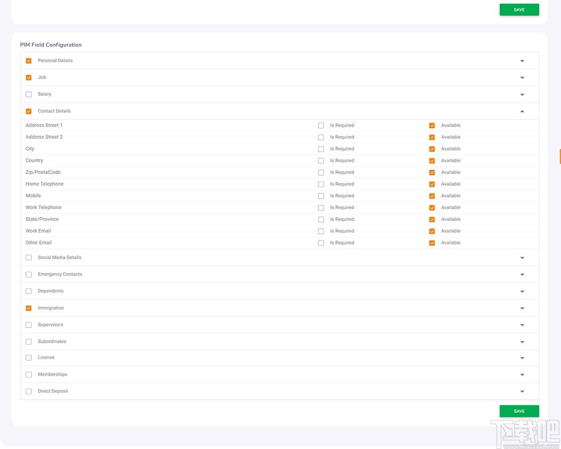This screenshot has width=561, height=449.
Task: Expand the Salary section arrow
Action: 522,95
